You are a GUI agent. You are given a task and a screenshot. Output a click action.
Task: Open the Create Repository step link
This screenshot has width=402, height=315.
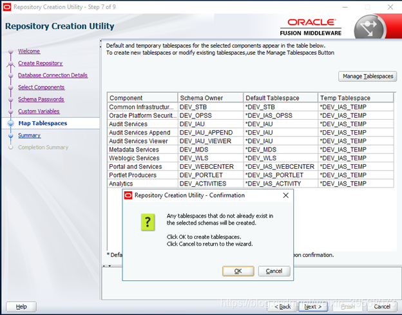[40, 63]
